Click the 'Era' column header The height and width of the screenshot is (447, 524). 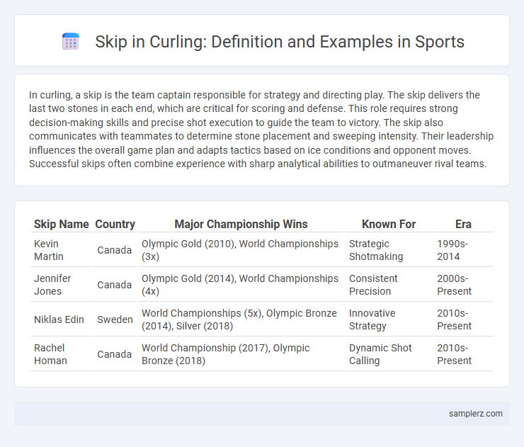[x=463, y=224]
